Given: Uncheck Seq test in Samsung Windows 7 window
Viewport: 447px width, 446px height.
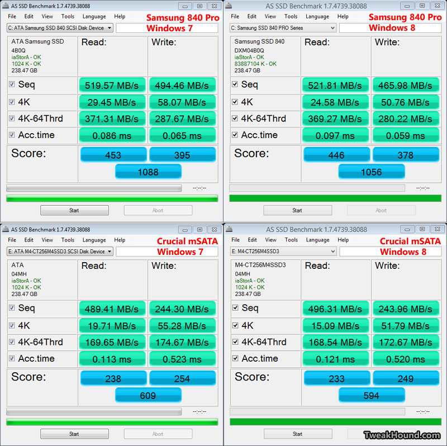Looking at the screenshot, I should [x=12, y=84].
